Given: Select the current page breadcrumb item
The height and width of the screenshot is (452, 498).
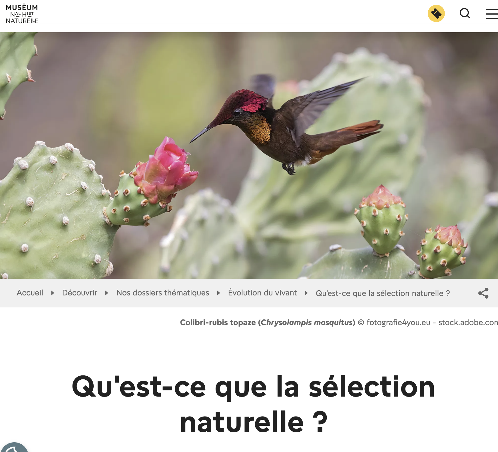Looking at the screenshot, I should pos(383,293).
